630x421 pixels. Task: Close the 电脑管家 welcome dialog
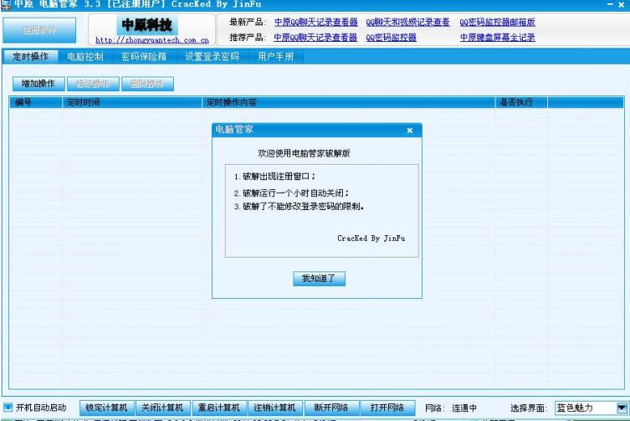(x=410, y=131)
